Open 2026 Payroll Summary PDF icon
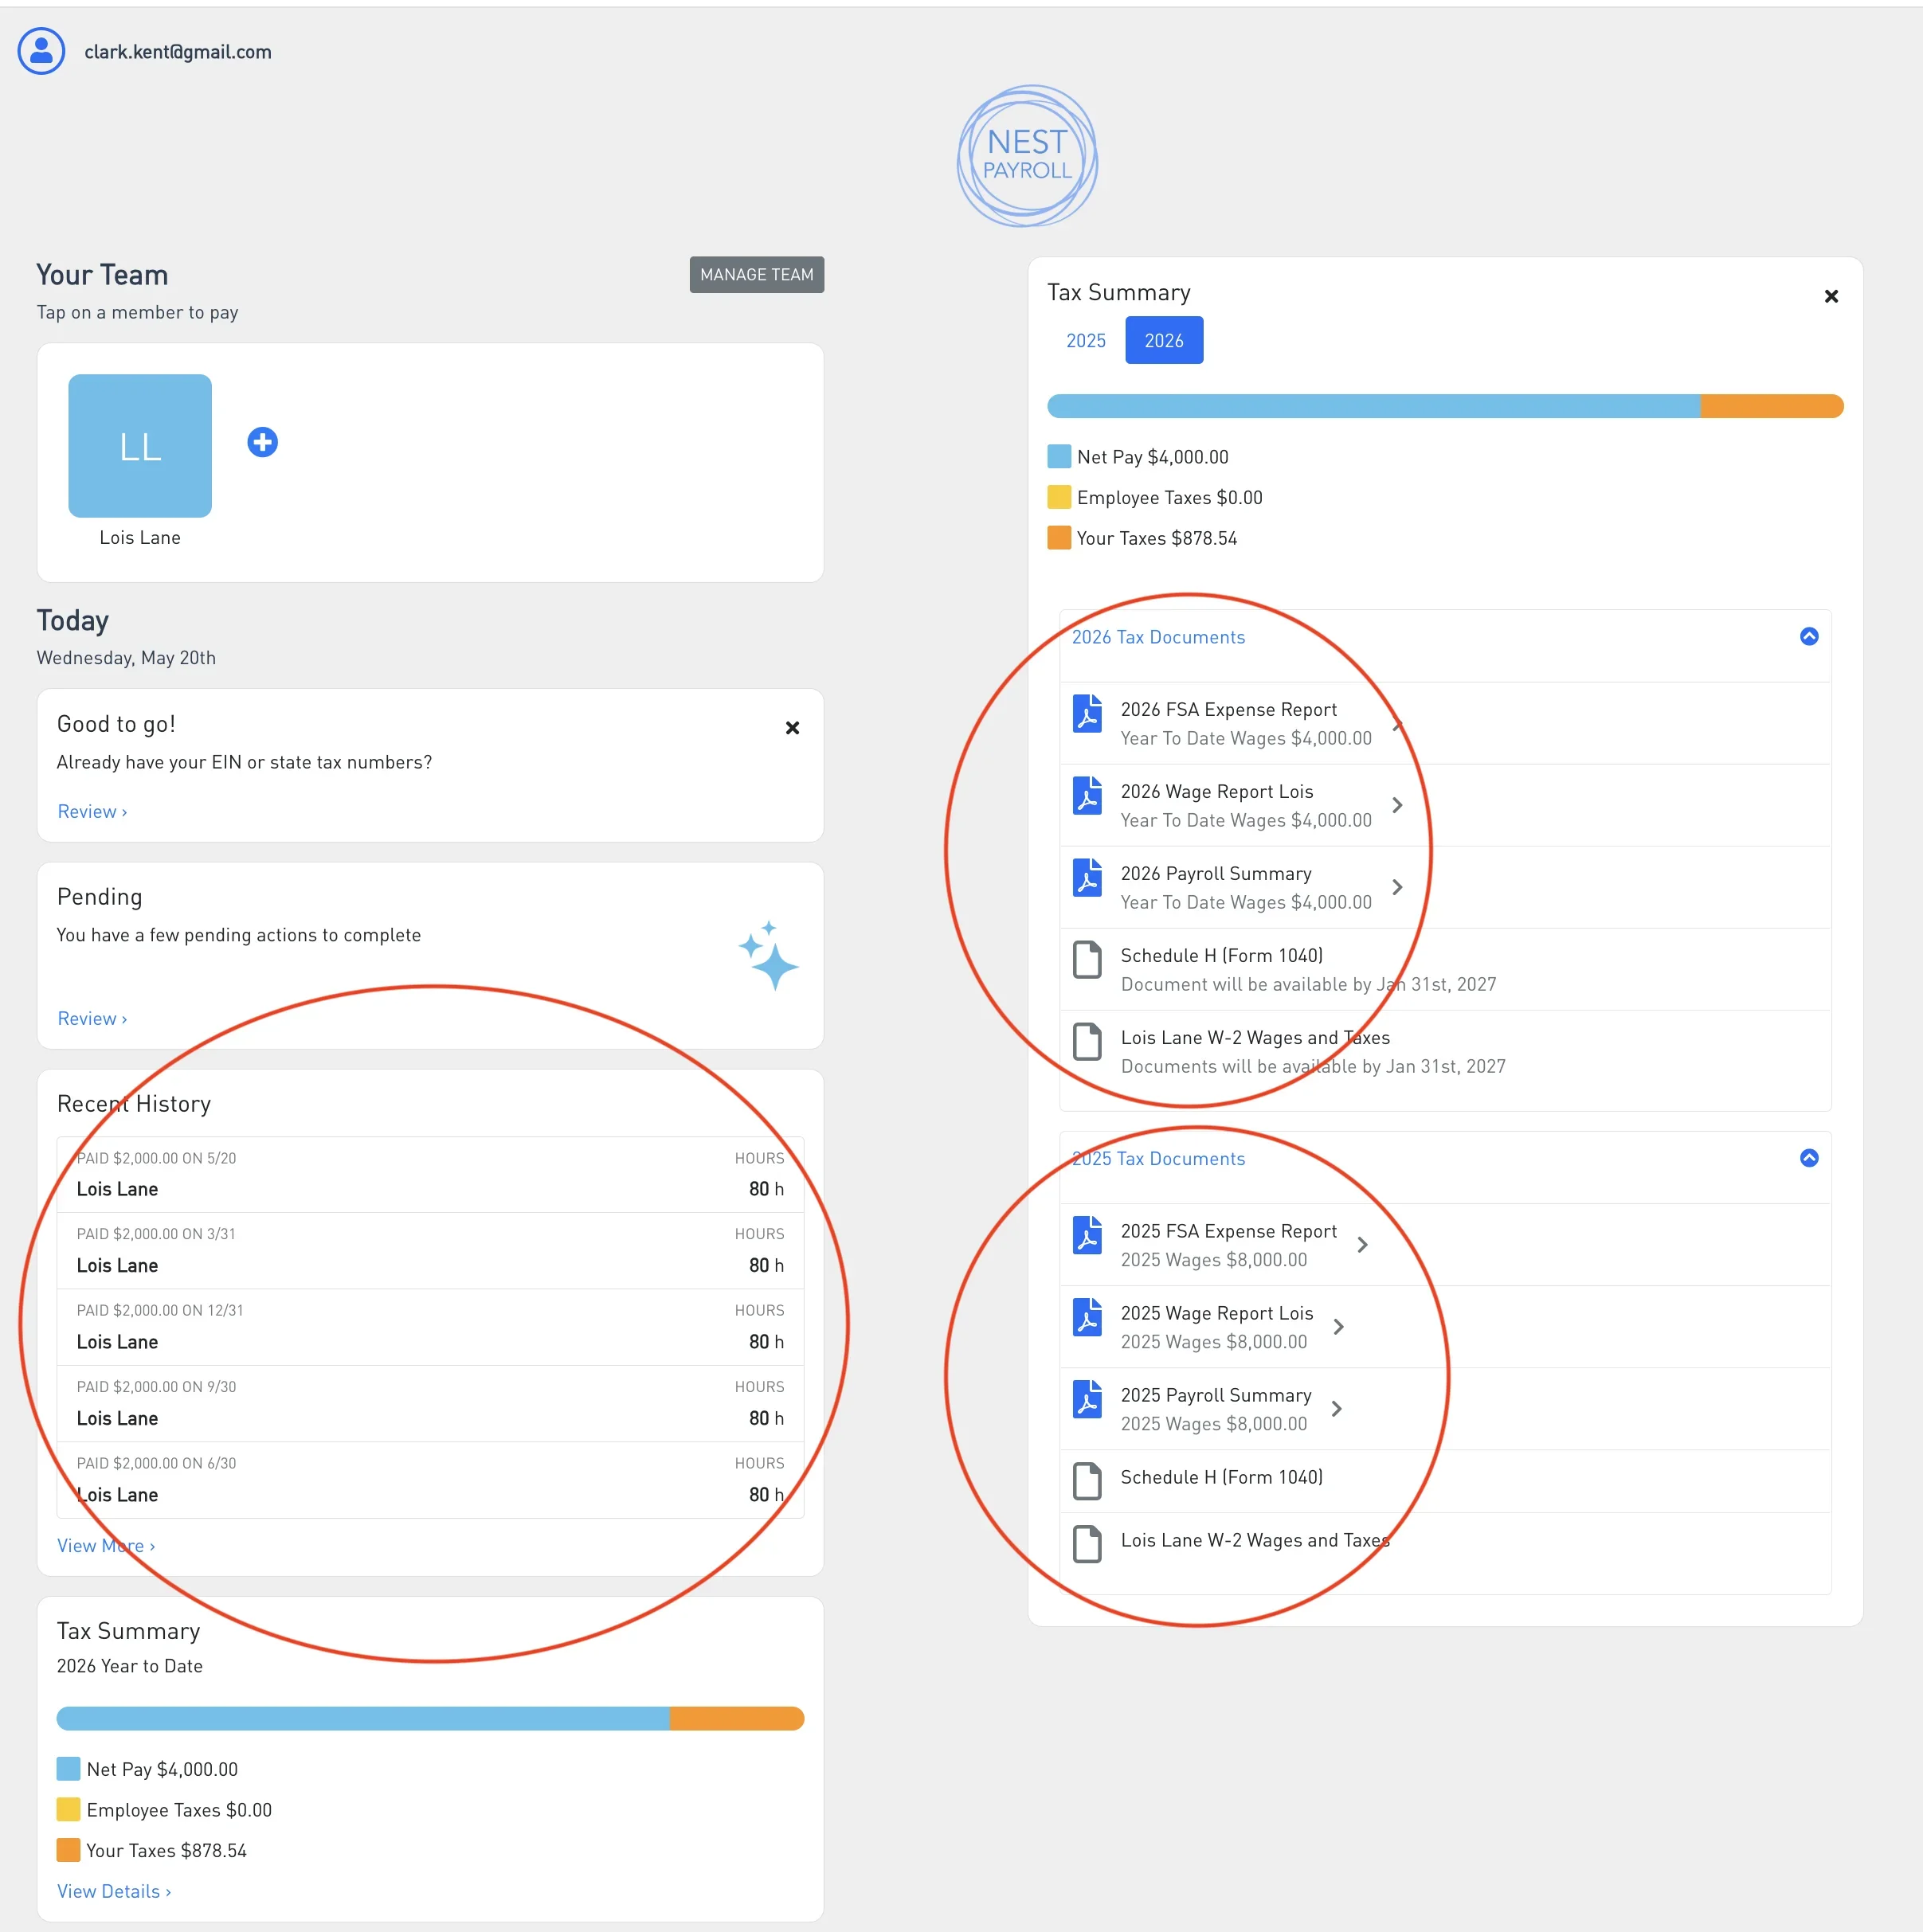1923x1932 pixels. click(x=1087, y=878)
